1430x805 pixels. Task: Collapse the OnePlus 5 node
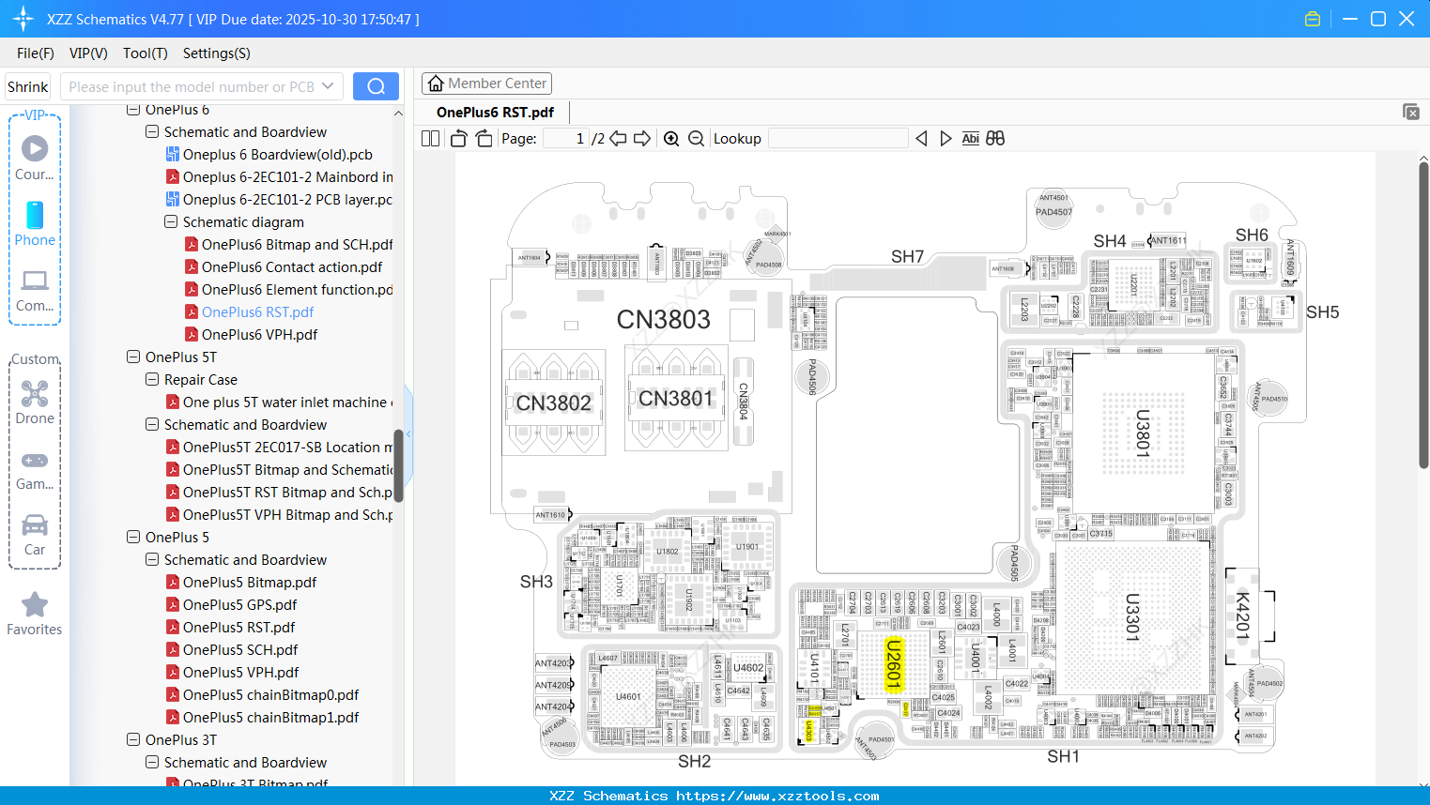tap(133, 538)
